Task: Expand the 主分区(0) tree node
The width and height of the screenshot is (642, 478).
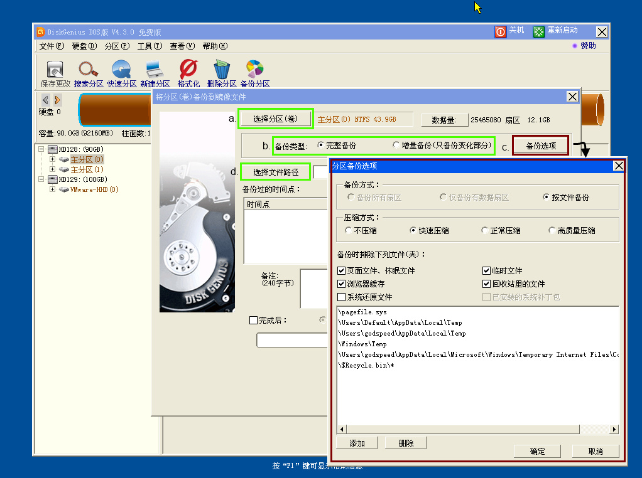Action: (52, 159)
